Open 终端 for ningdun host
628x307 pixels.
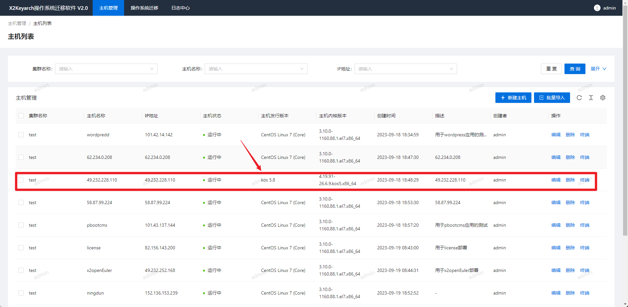[585, 293]
